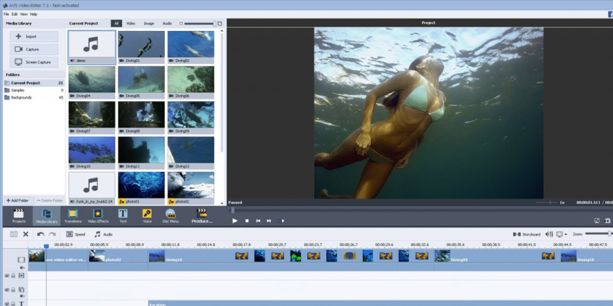Open the Disc Menu section
613x306 pixels.
(171, 216)
